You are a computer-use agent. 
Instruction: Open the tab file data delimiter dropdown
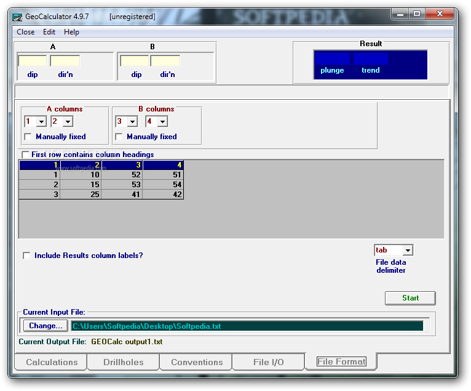click(408, 250)
